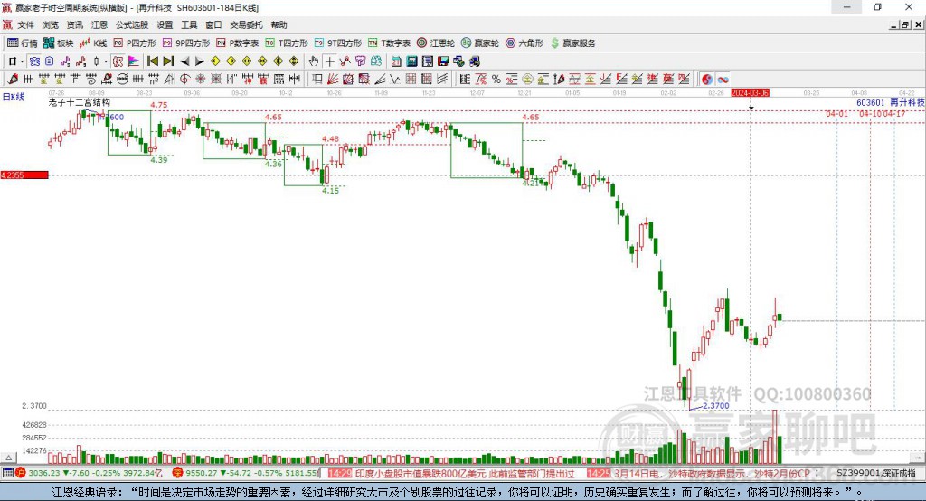Select the Gann fan lines tool
Screen dimensions: 926x501
coord(334,80)
